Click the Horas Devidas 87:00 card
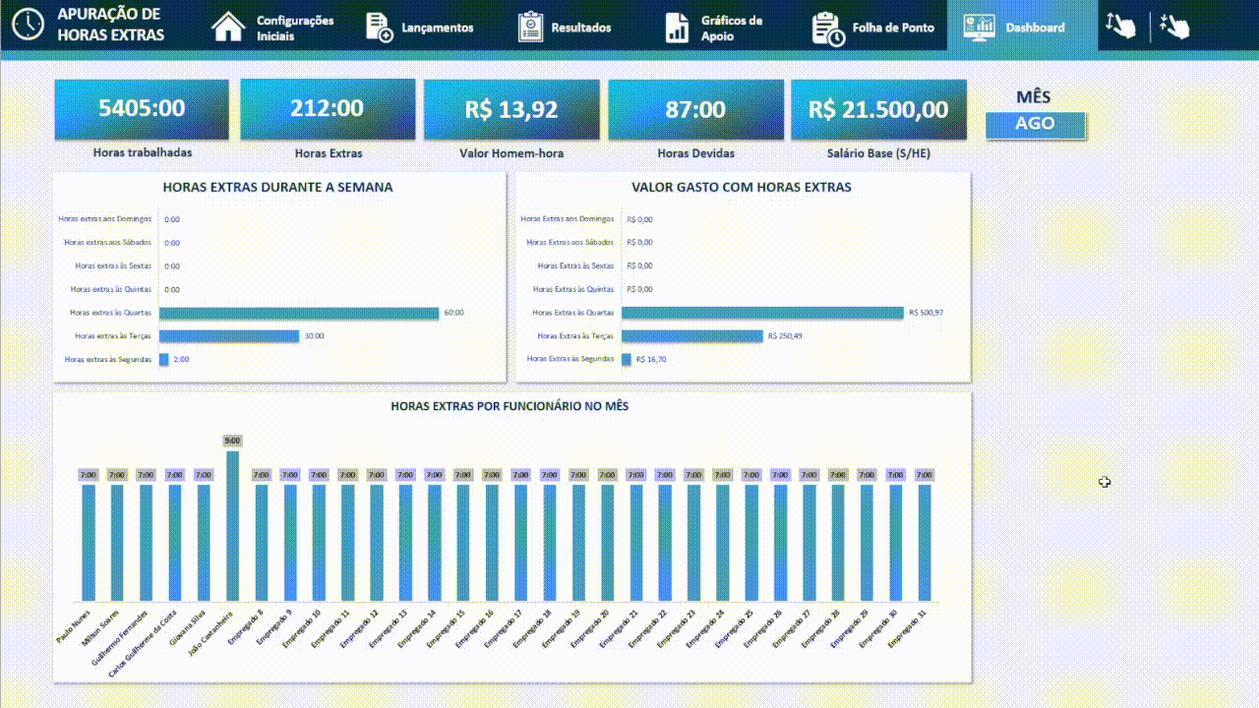Image resolution: width=1259 pixels, height=708 pixels. (695, 109)
